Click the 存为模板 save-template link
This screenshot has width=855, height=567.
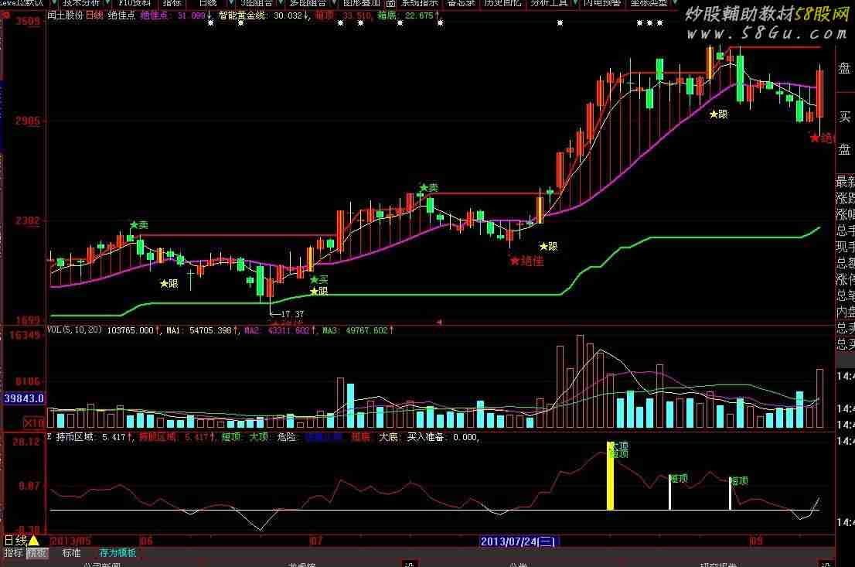118,553
